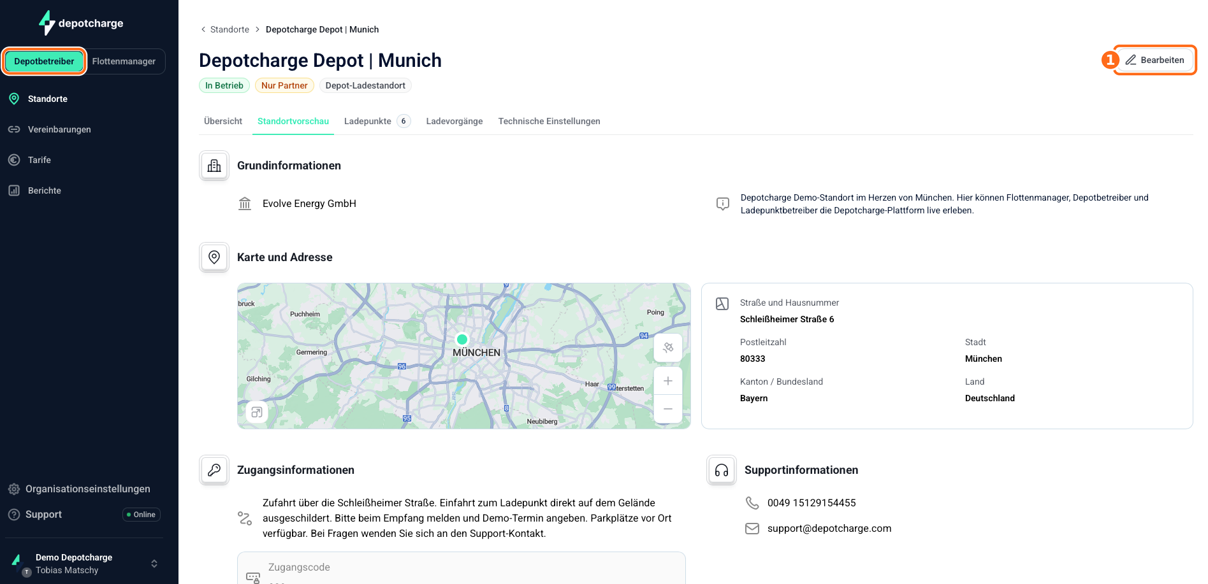Switch to the Ladevorgänge tab
Viewport: 1208px width, 584px height.
[x=455, y=121]
